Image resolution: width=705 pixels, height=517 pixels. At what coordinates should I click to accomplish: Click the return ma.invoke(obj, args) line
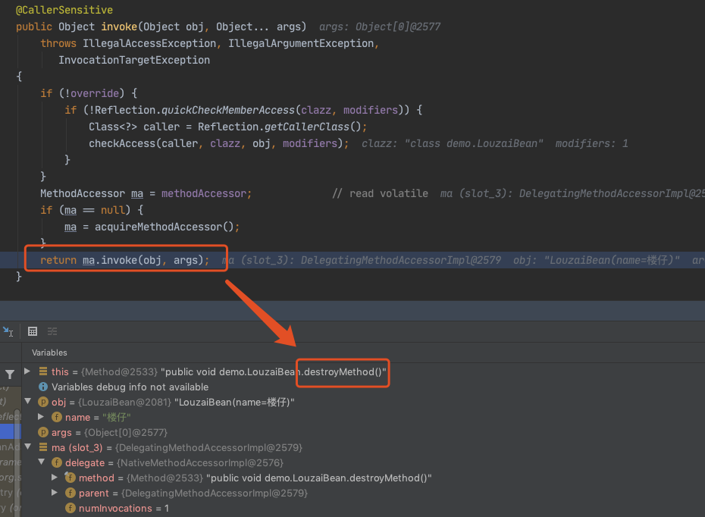coord(124,260)
